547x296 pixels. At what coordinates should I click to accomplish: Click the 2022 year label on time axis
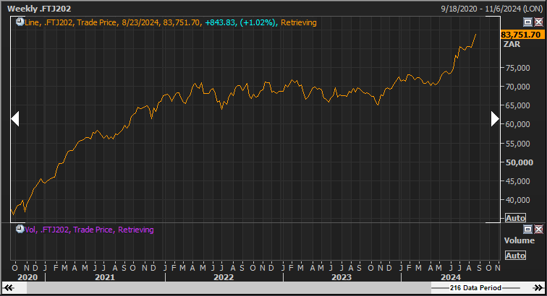coord(224,277)
